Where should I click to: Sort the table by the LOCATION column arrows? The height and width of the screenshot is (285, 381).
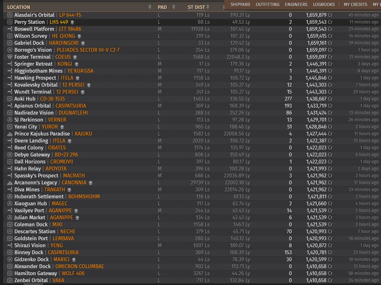pos(150,7)
